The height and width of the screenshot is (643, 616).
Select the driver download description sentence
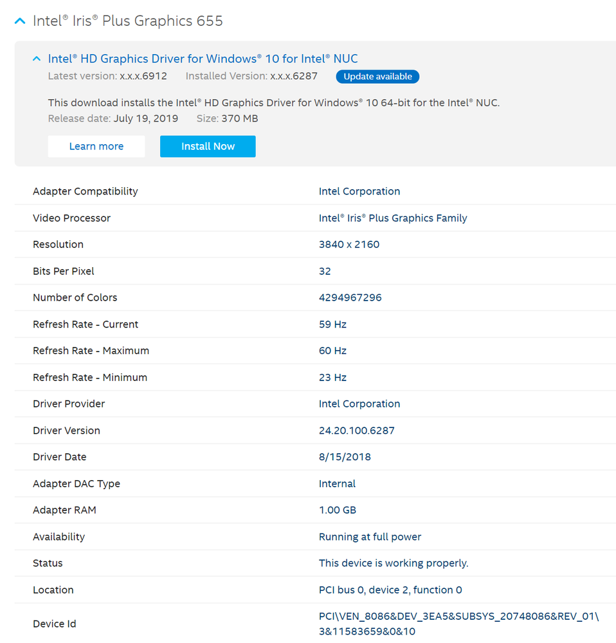coord(273,102)
